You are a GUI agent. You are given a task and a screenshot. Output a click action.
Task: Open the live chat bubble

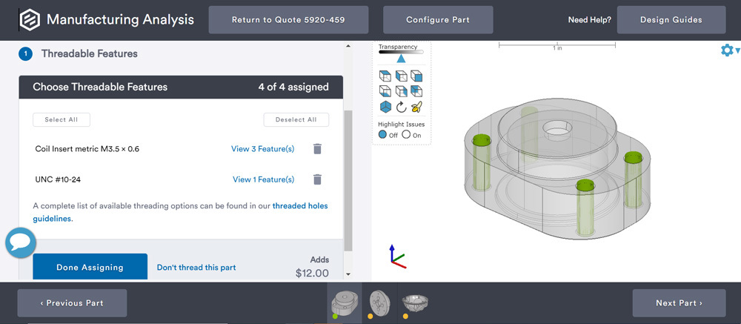tap(21, 242)
